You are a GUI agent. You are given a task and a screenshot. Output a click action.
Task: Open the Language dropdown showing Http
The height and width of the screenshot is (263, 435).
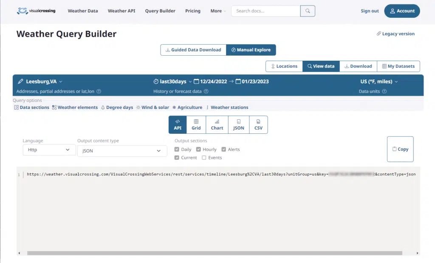click(x=49, y=150)
